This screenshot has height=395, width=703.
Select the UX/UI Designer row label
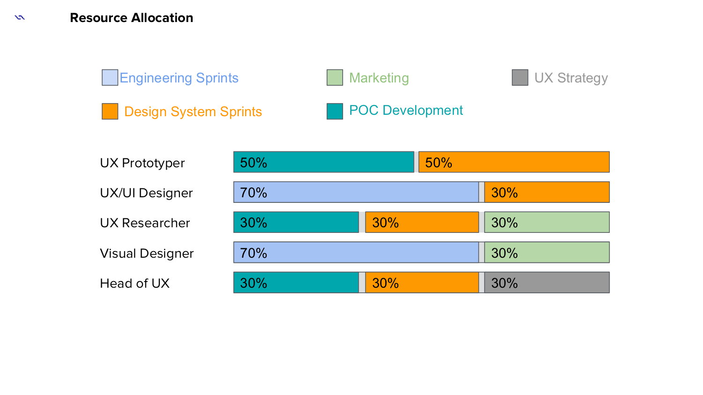(146, 193)
